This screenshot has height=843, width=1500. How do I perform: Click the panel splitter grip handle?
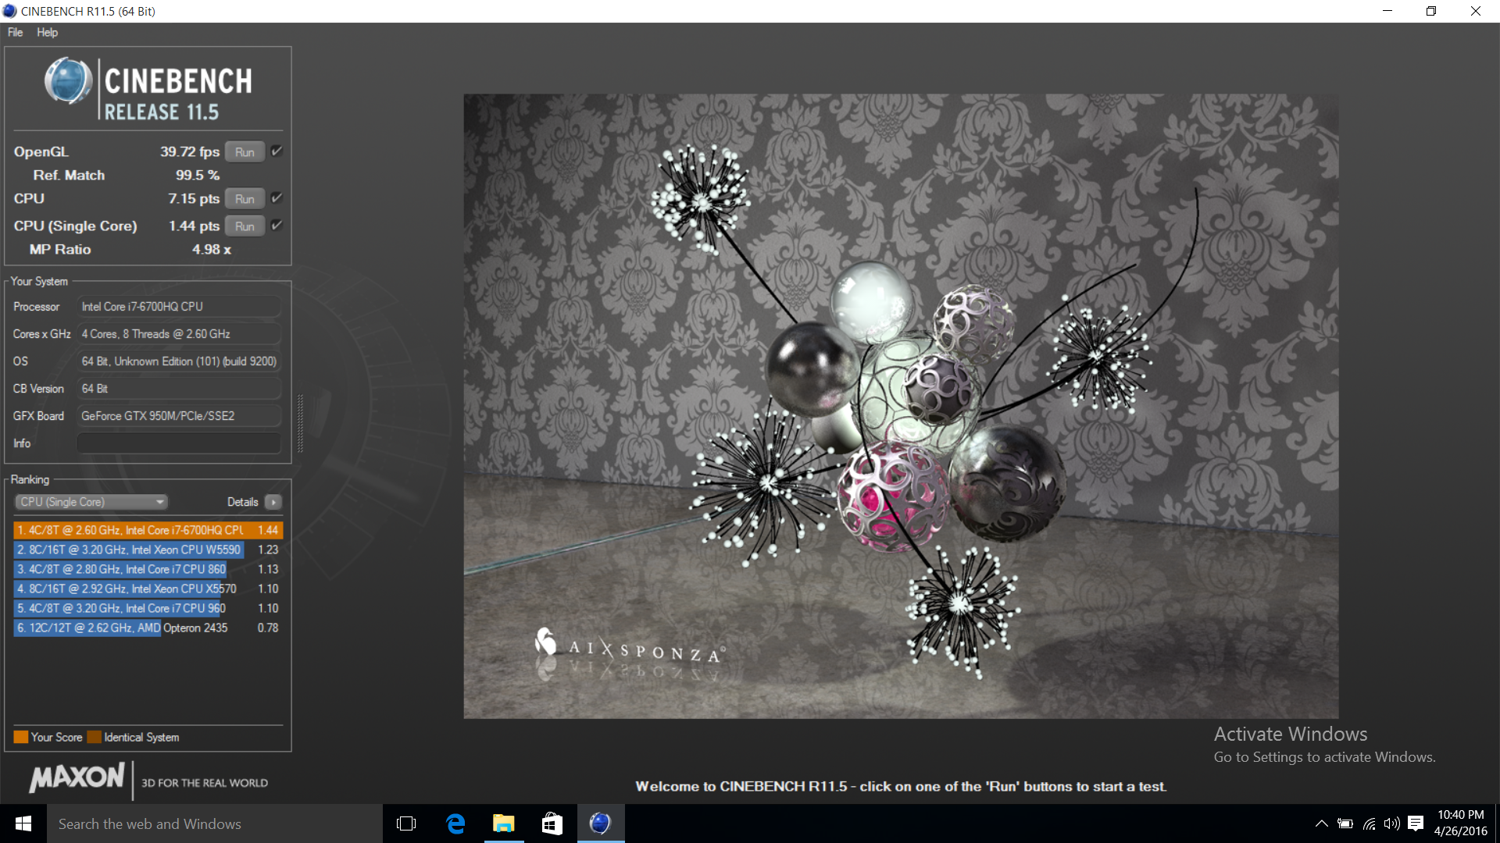300,423
